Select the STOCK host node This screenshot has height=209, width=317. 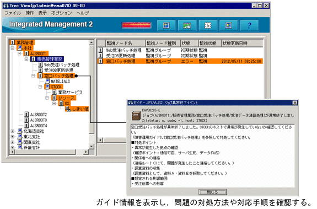[x=56, y=87]
